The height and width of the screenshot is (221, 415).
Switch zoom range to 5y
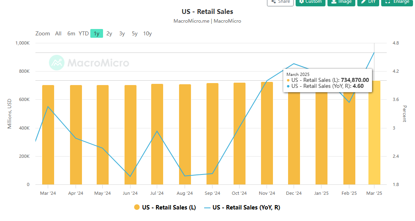tap(134, 33)
